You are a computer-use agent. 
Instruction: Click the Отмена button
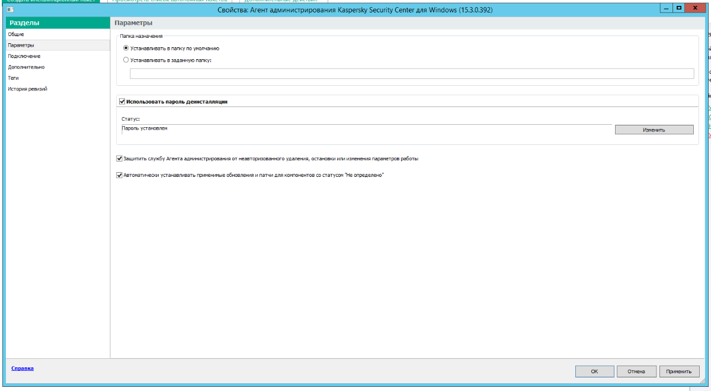pos(636,371)
